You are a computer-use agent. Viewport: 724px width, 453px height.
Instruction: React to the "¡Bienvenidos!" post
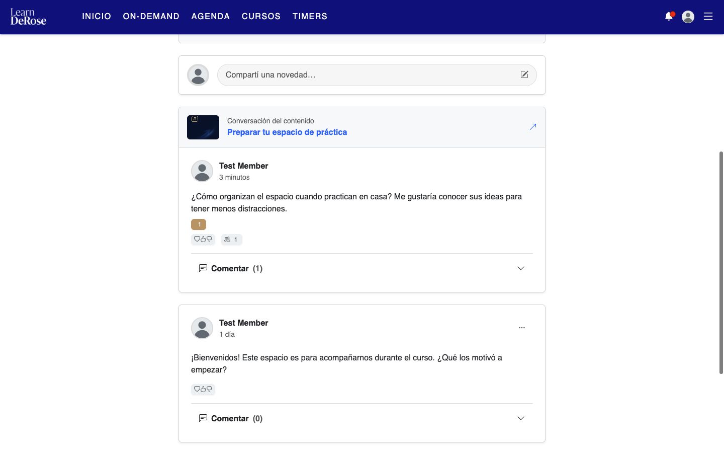point(203,389)
